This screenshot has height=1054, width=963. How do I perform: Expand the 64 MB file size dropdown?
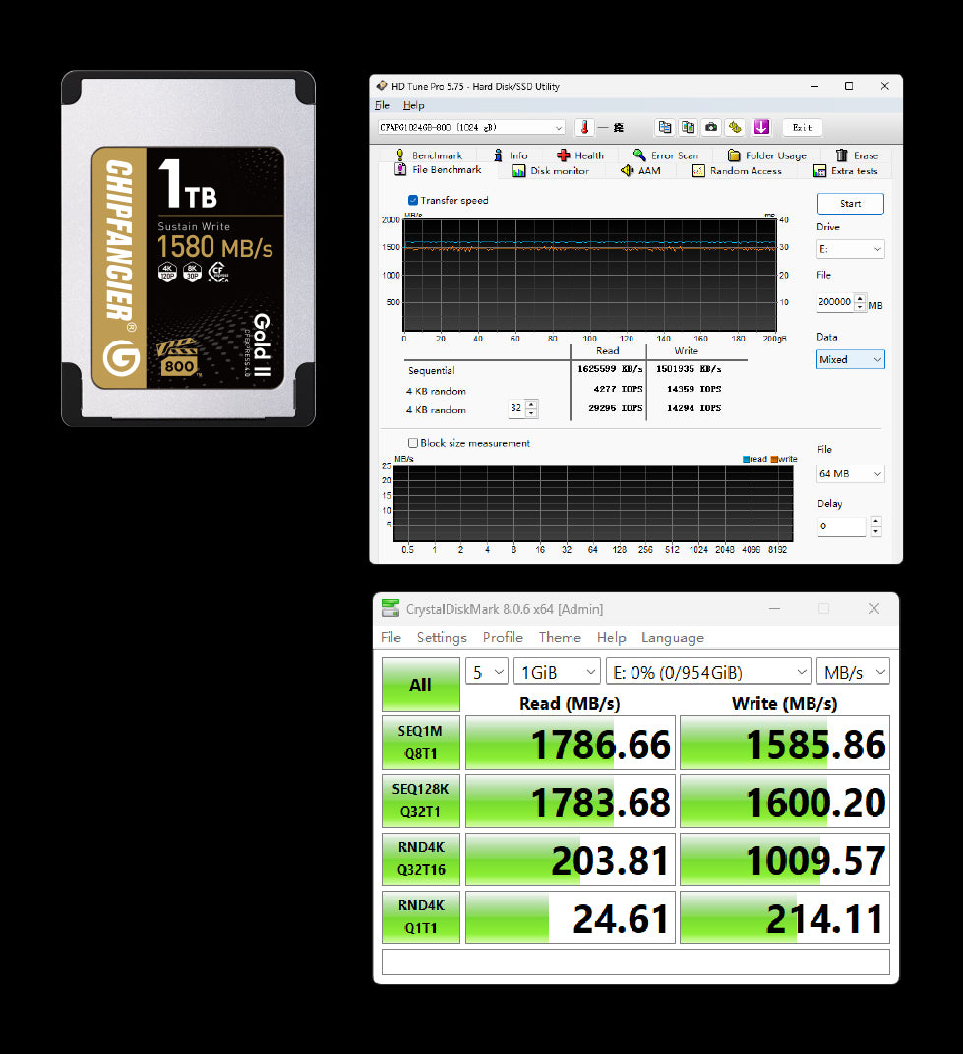point(850,474)
